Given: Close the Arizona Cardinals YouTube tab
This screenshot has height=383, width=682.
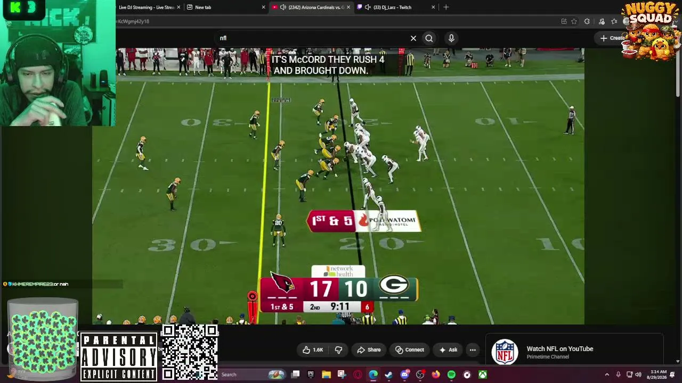Looking at the screenshot, I should coord(348,7).
